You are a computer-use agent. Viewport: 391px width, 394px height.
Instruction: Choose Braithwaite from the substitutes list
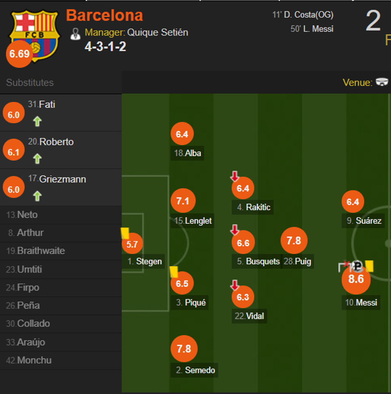click(41, 251)
